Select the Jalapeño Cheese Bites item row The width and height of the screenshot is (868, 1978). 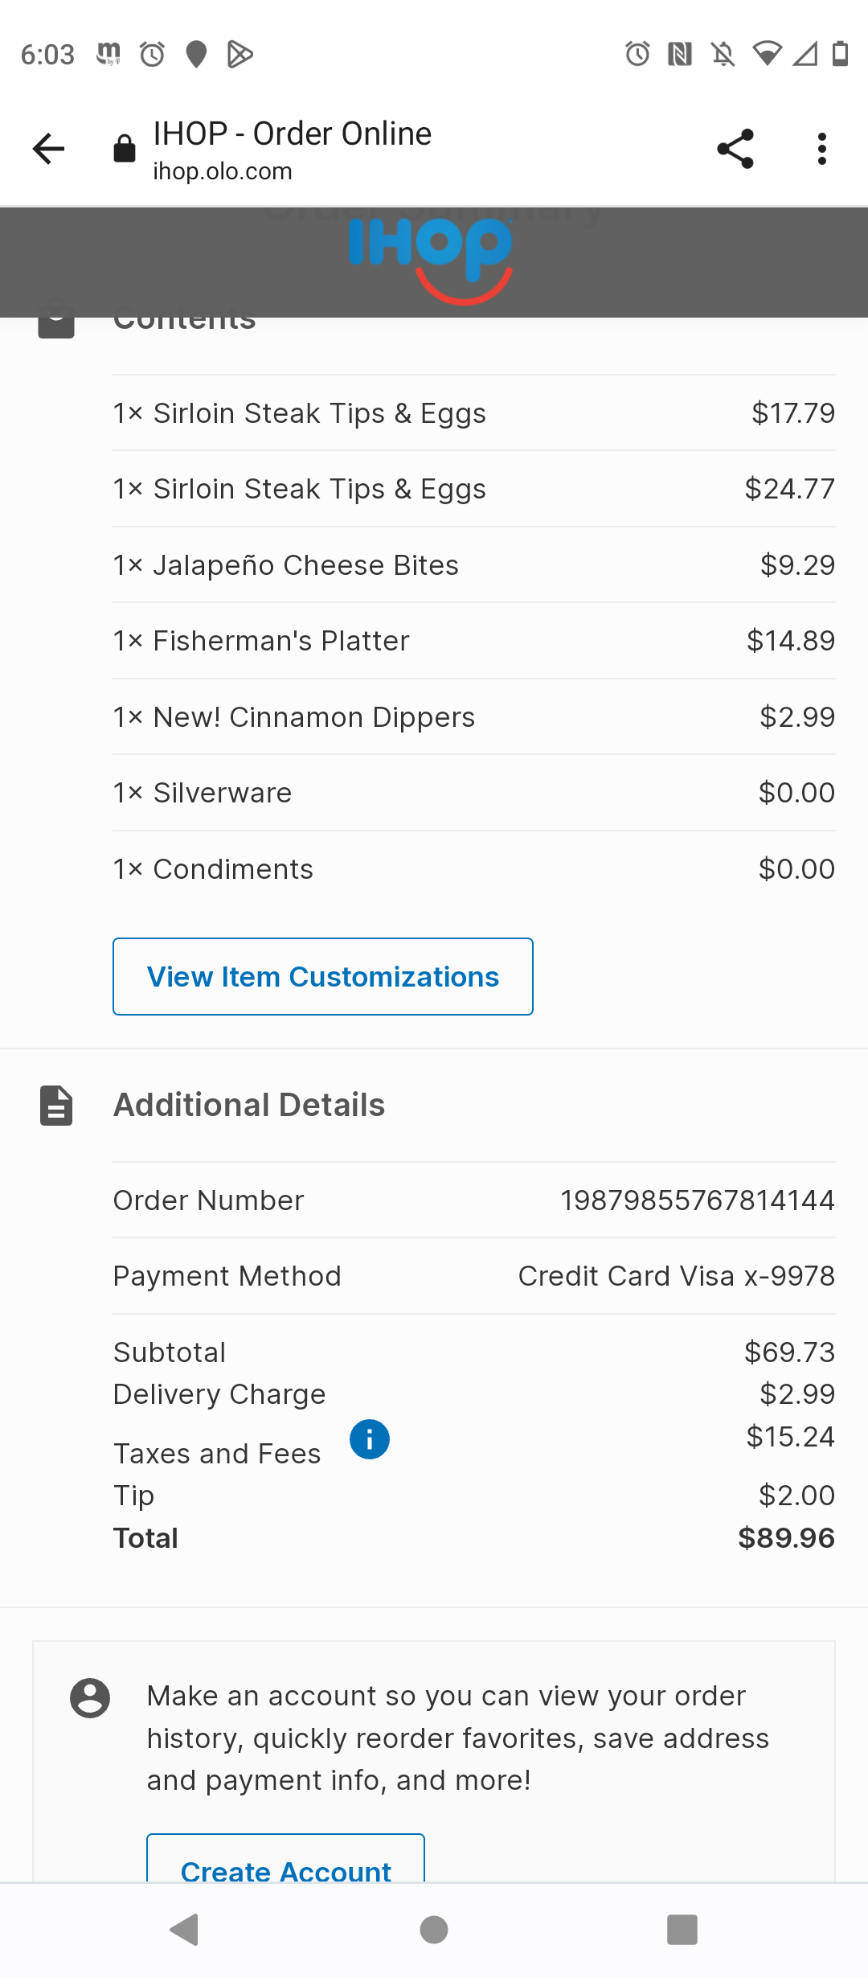(x=474, y=565)
